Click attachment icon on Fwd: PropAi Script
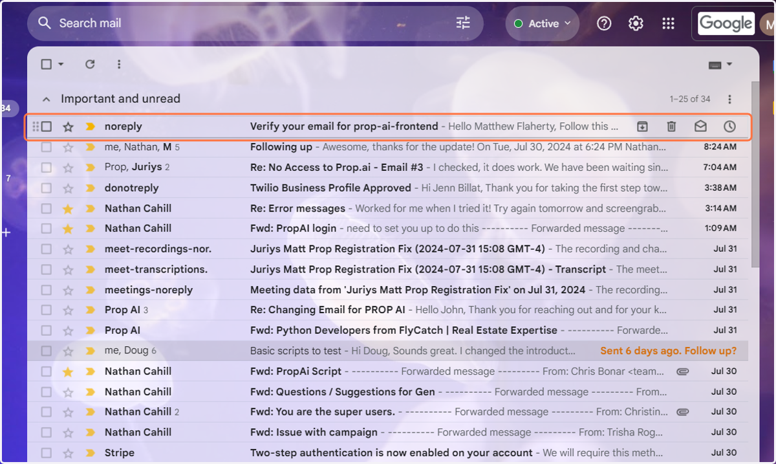Screen dimensions: 776x464 [x=682, y=371]
